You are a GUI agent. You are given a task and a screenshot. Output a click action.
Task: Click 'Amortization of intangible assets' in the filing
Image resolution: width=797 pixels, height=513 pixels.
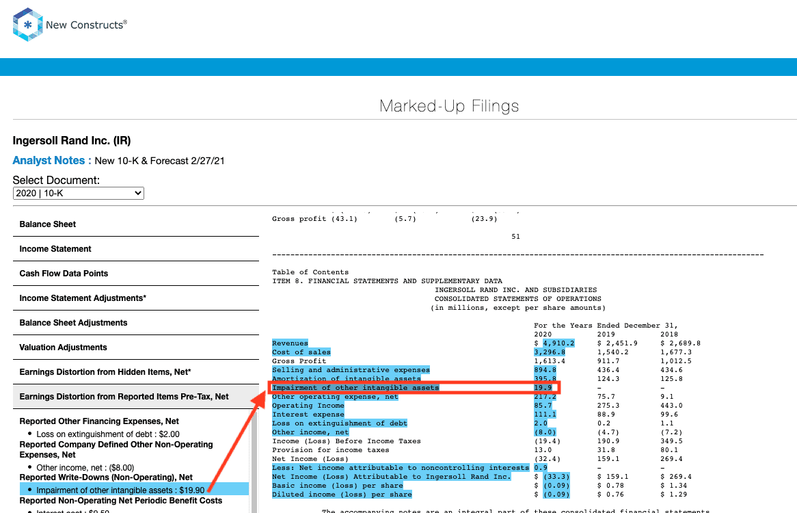(x=346, y=379)
